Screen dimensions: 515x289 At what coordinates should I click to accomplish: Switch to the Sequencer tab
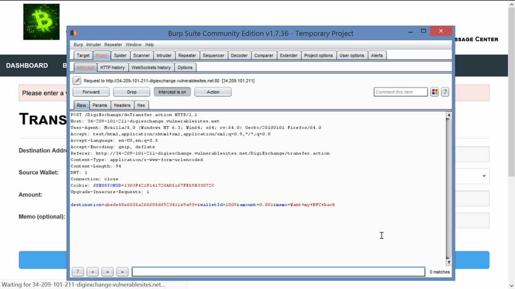pos(214,55)
